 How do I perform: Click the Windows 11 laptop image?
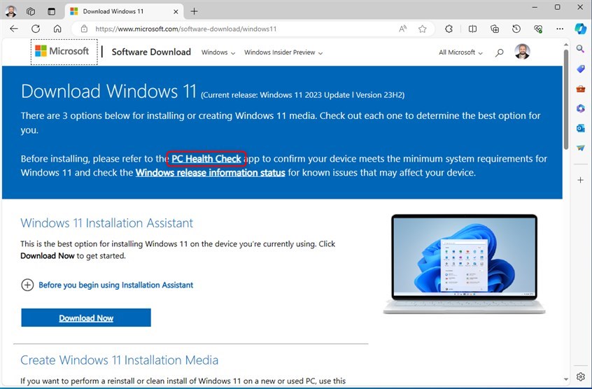click(464, 264)
